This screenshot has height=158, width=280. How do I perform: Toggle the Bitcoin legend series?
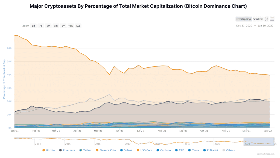[x=49, y=150]
